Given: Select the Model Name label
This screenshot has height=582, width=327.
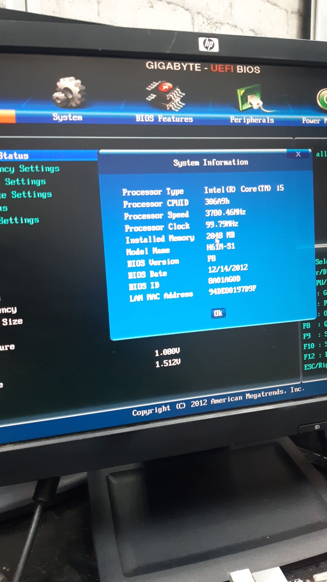Looking at the screenshot, I should [x=148, y=251].
